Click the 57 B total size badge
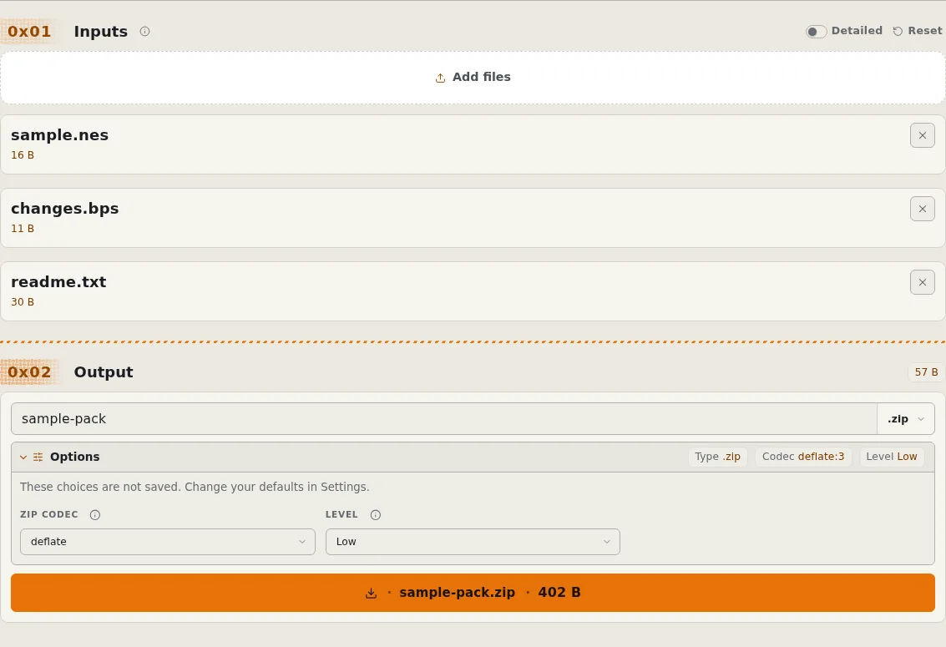 point(925,372)
